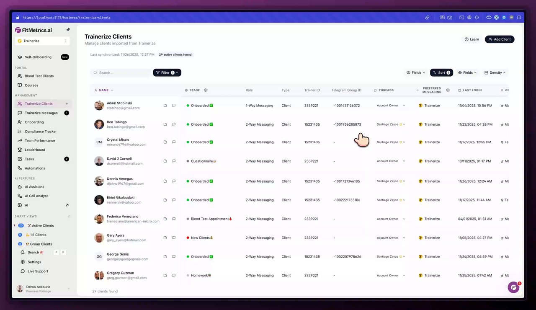The image size is (536, 310).
Task: Click the AI Call Analyst phone icon
Action: [20, 196]
